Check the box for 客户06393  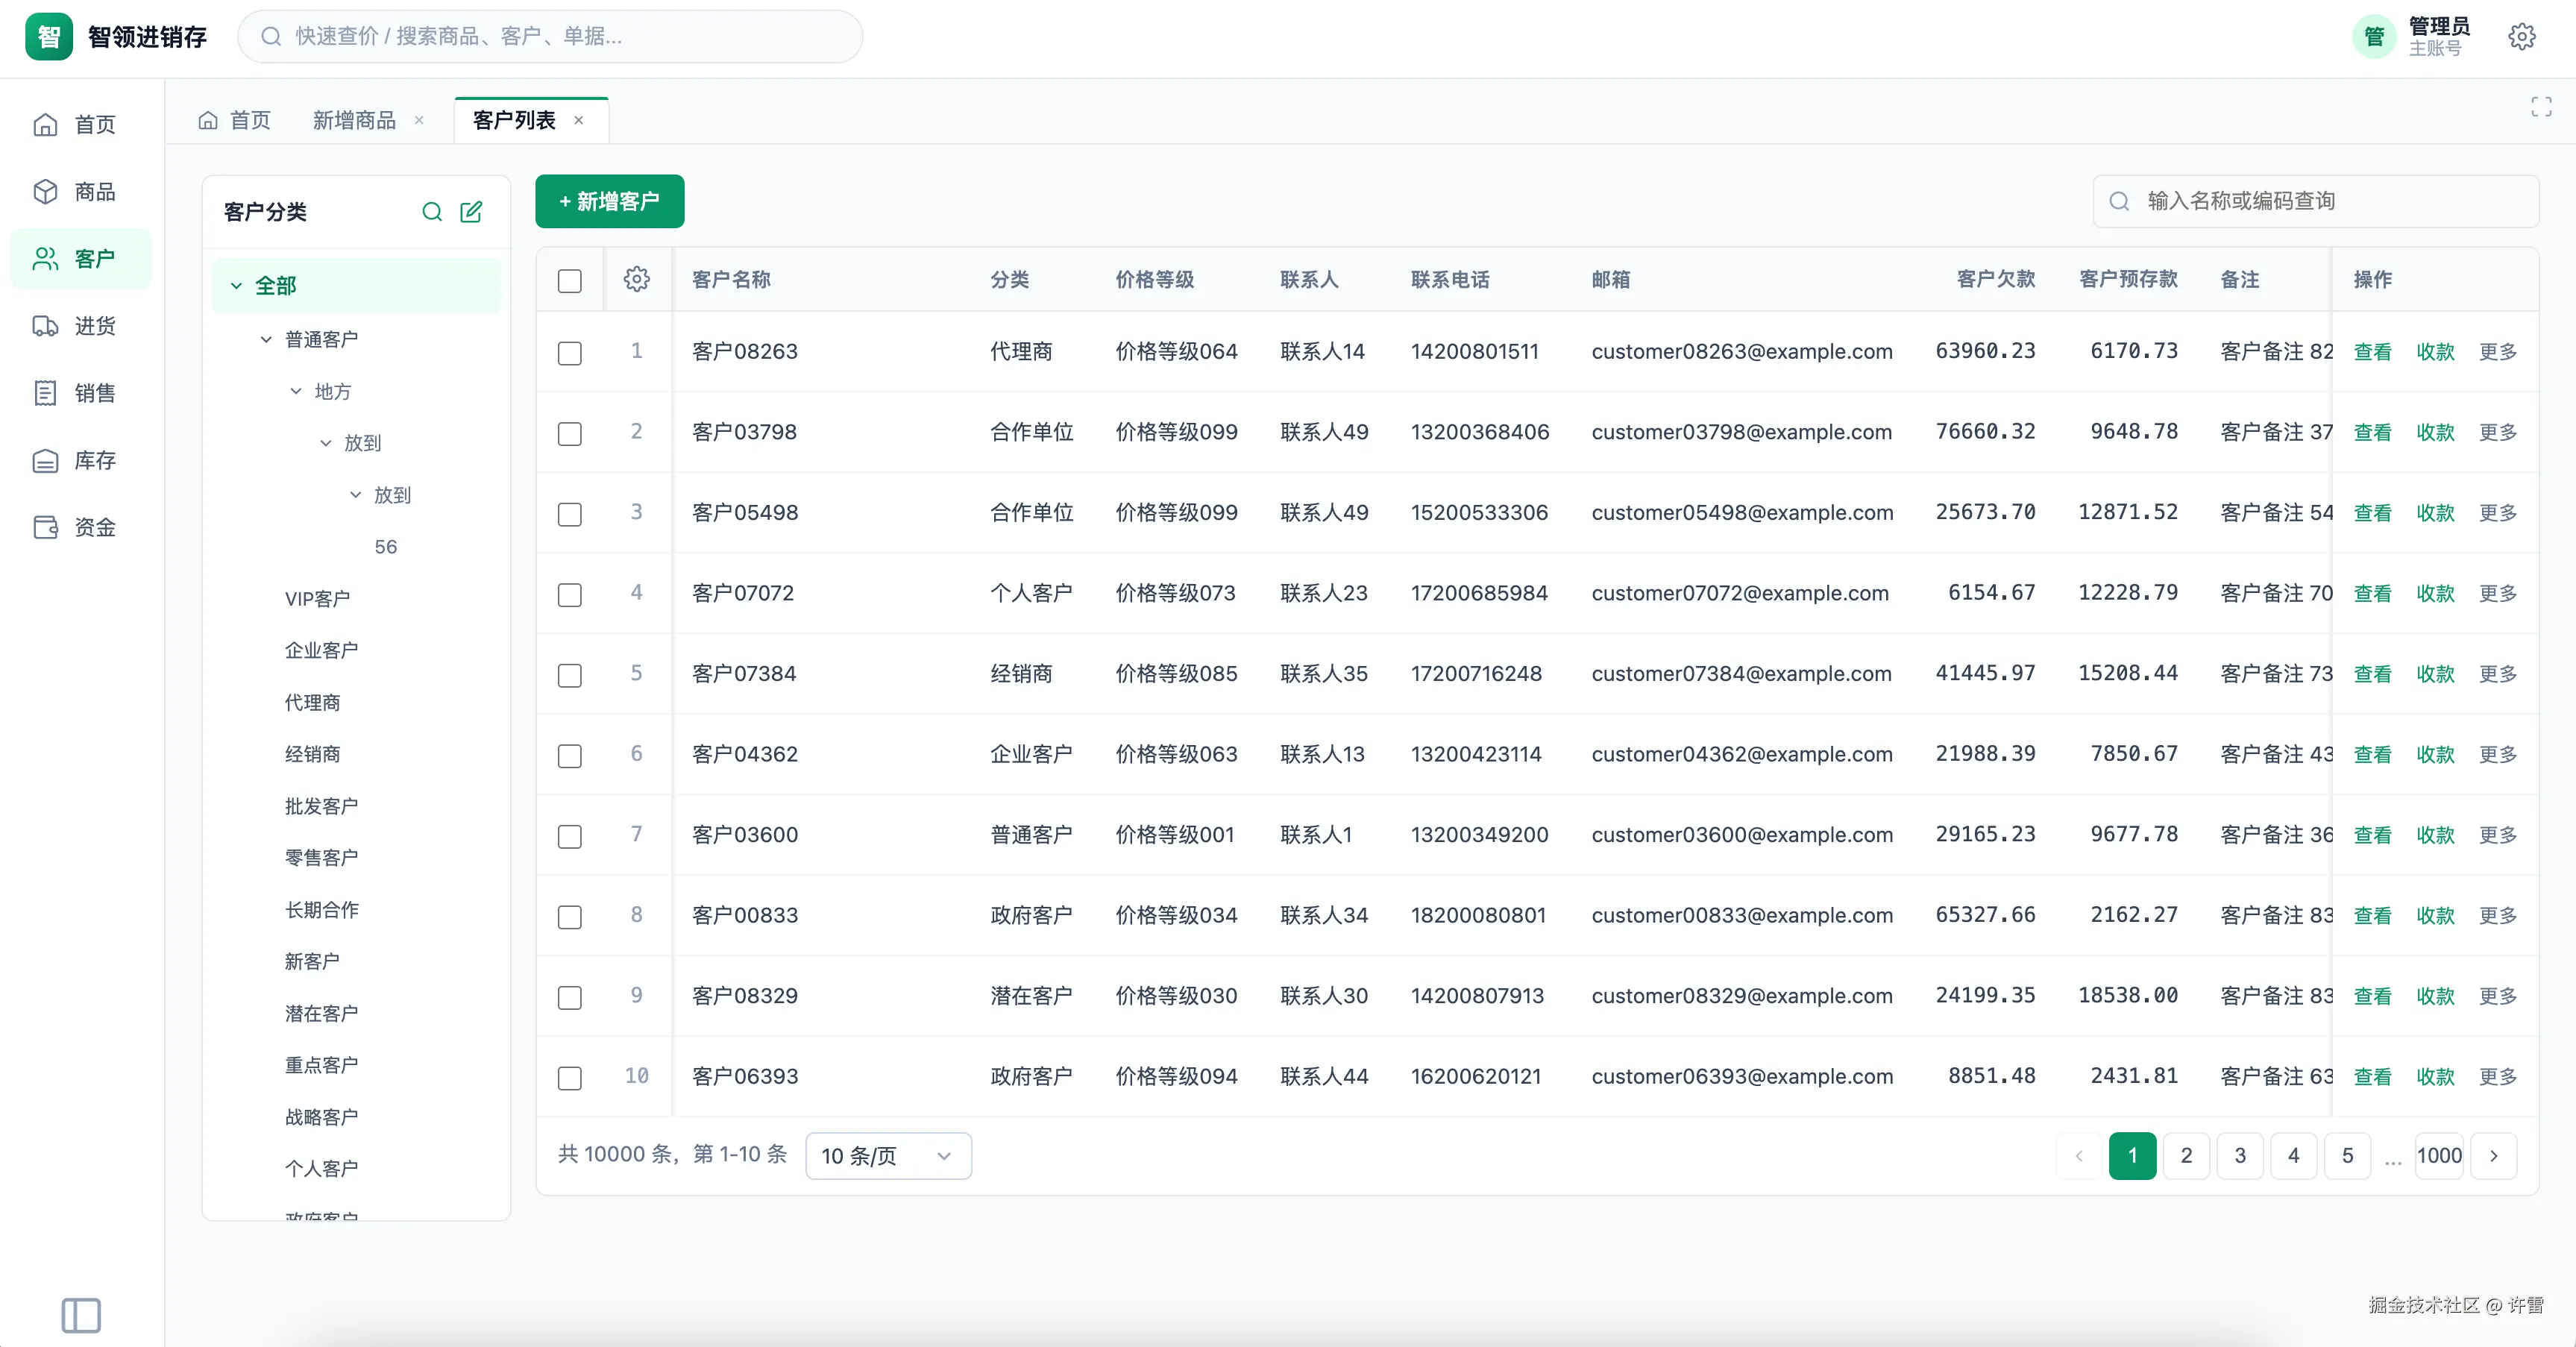coord(570,1078)
